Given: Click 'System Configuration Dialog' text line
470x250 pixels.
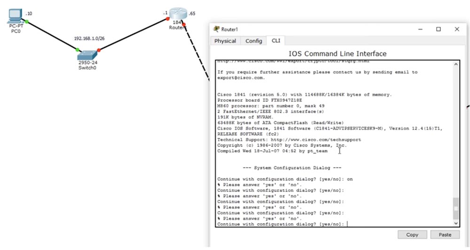Looking at the screenshot, I should [x=292, y=168].
